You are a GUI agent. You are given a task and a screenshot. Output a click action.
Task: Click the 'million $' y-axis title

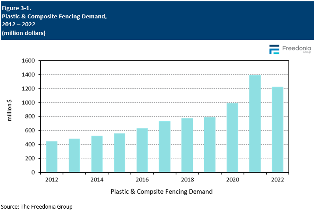pyautogui.click(x=10, y=110)
